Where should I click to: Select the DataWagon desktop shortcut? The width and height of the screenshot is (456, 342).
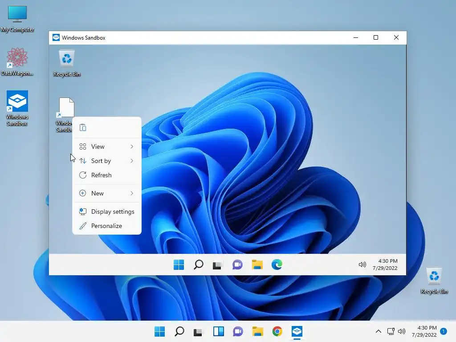click(x=17, y=61)
